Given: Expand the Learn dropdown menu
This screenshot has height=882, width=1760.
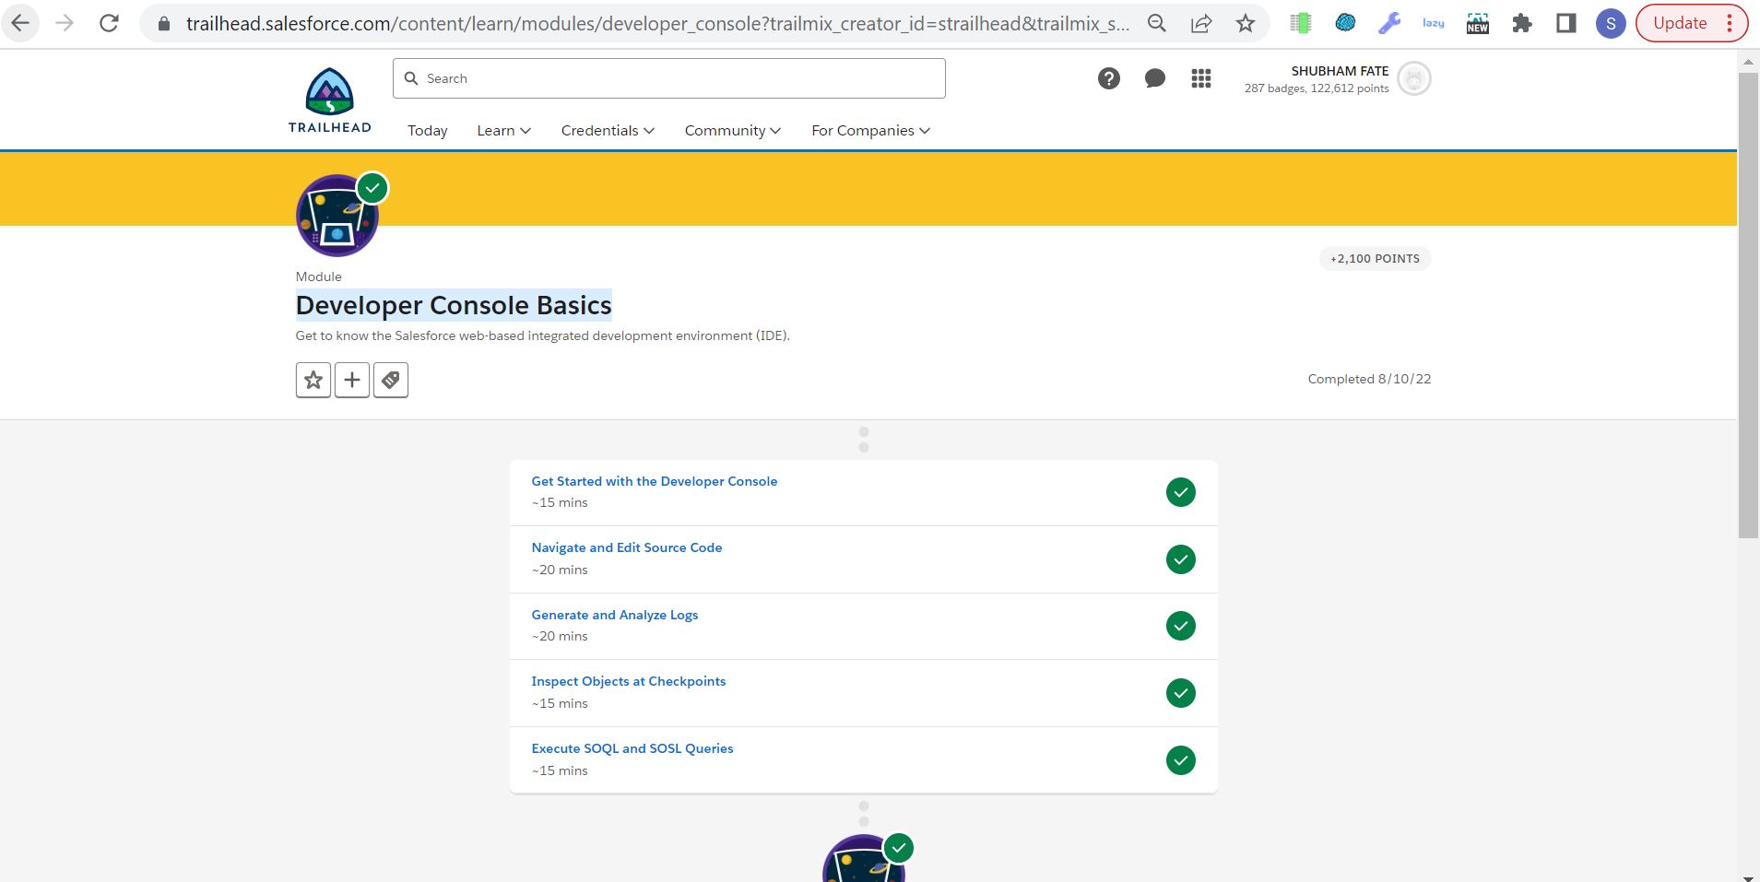Looking at the screenshot, I should pyautogui.click(x=503, y=131).
